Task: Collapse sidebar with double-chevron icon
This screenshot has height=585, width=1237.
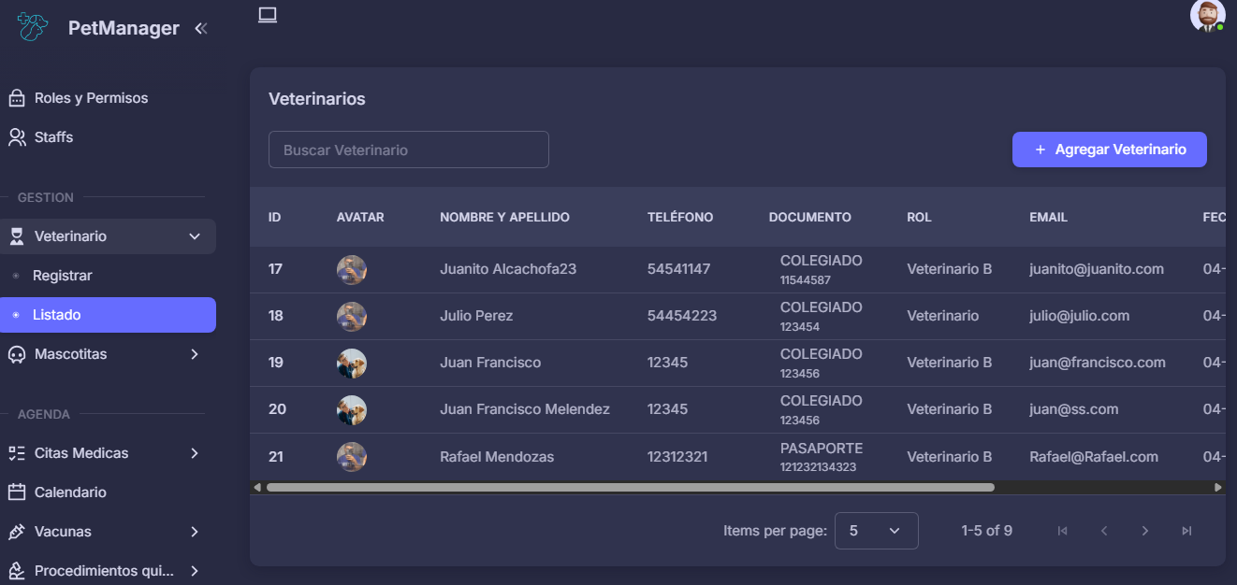Action: click(x=200, y=29)
